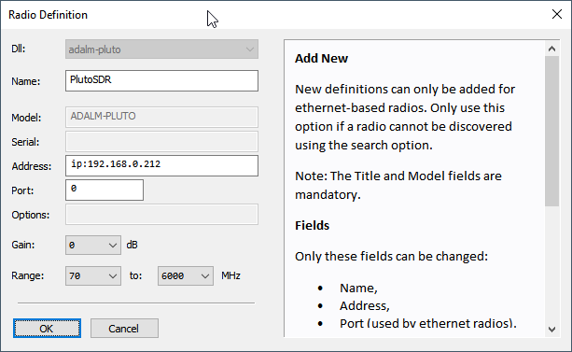Click the 'Port:' label
572x352 pixels.
pos(22,190)
